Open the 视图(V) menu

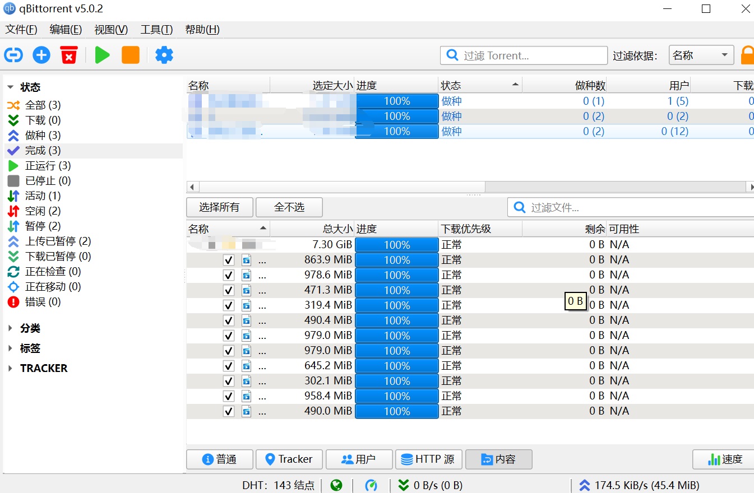click(x=111, y=30)
